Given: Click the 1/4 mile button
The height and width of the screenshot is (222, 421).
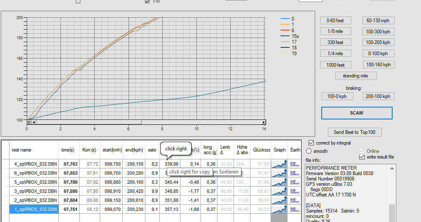Looking at the screenshot, I should tap(335, 54).
